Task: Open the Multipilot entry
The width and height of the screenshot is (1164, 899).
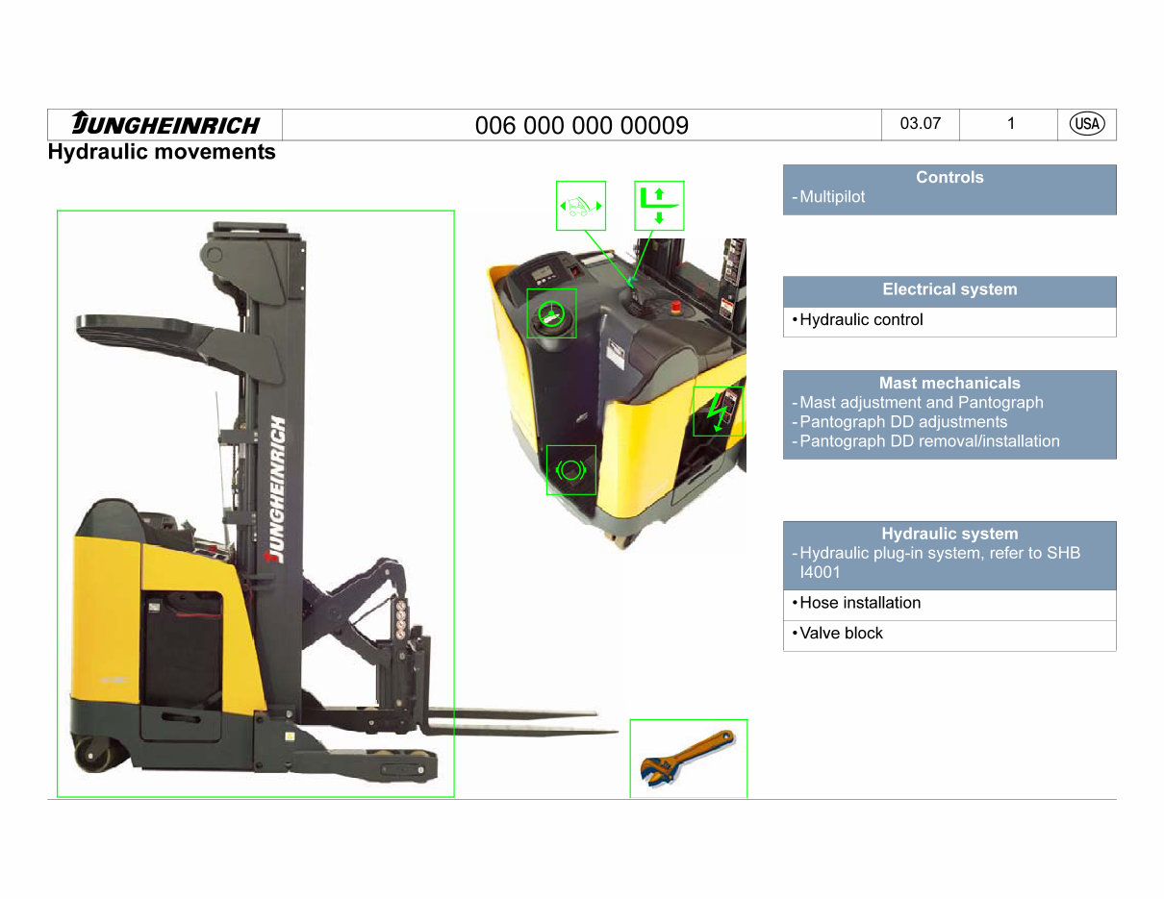Action: (x=831, y=196)
